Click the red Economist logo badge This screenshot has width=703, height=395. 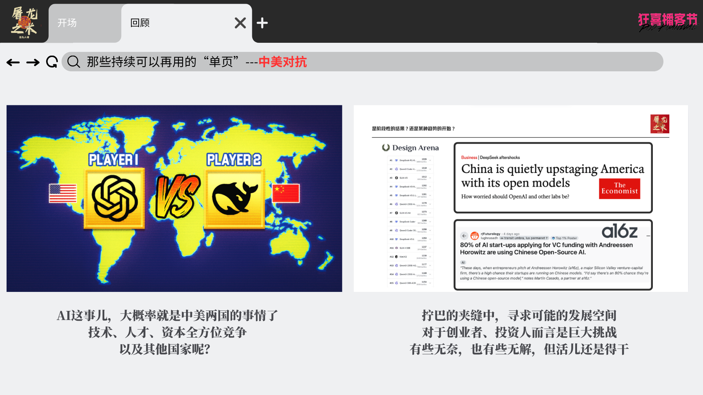coord(620,189)
